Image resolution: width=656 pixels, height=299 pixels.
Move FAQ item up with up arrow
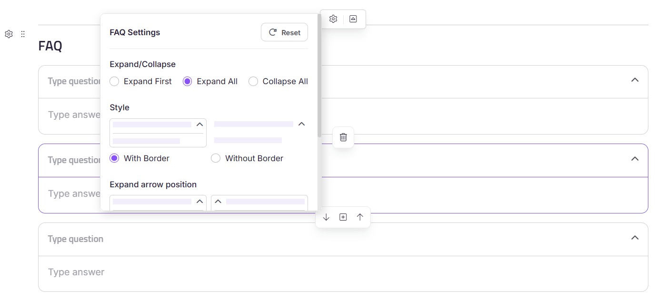click(x=360, y=217)
